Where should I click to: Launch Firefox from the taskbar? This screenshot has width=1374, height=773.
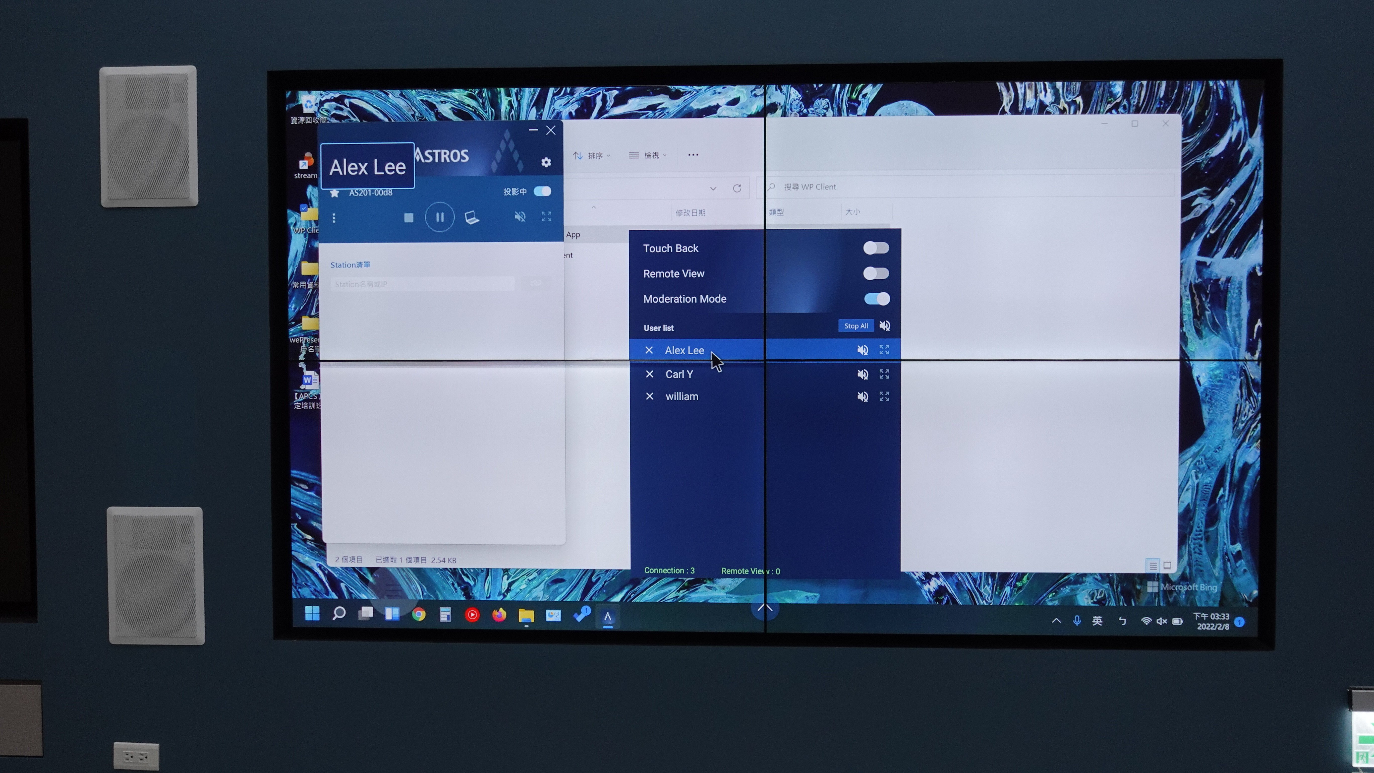pyautogui.click(x=499, y=615)
